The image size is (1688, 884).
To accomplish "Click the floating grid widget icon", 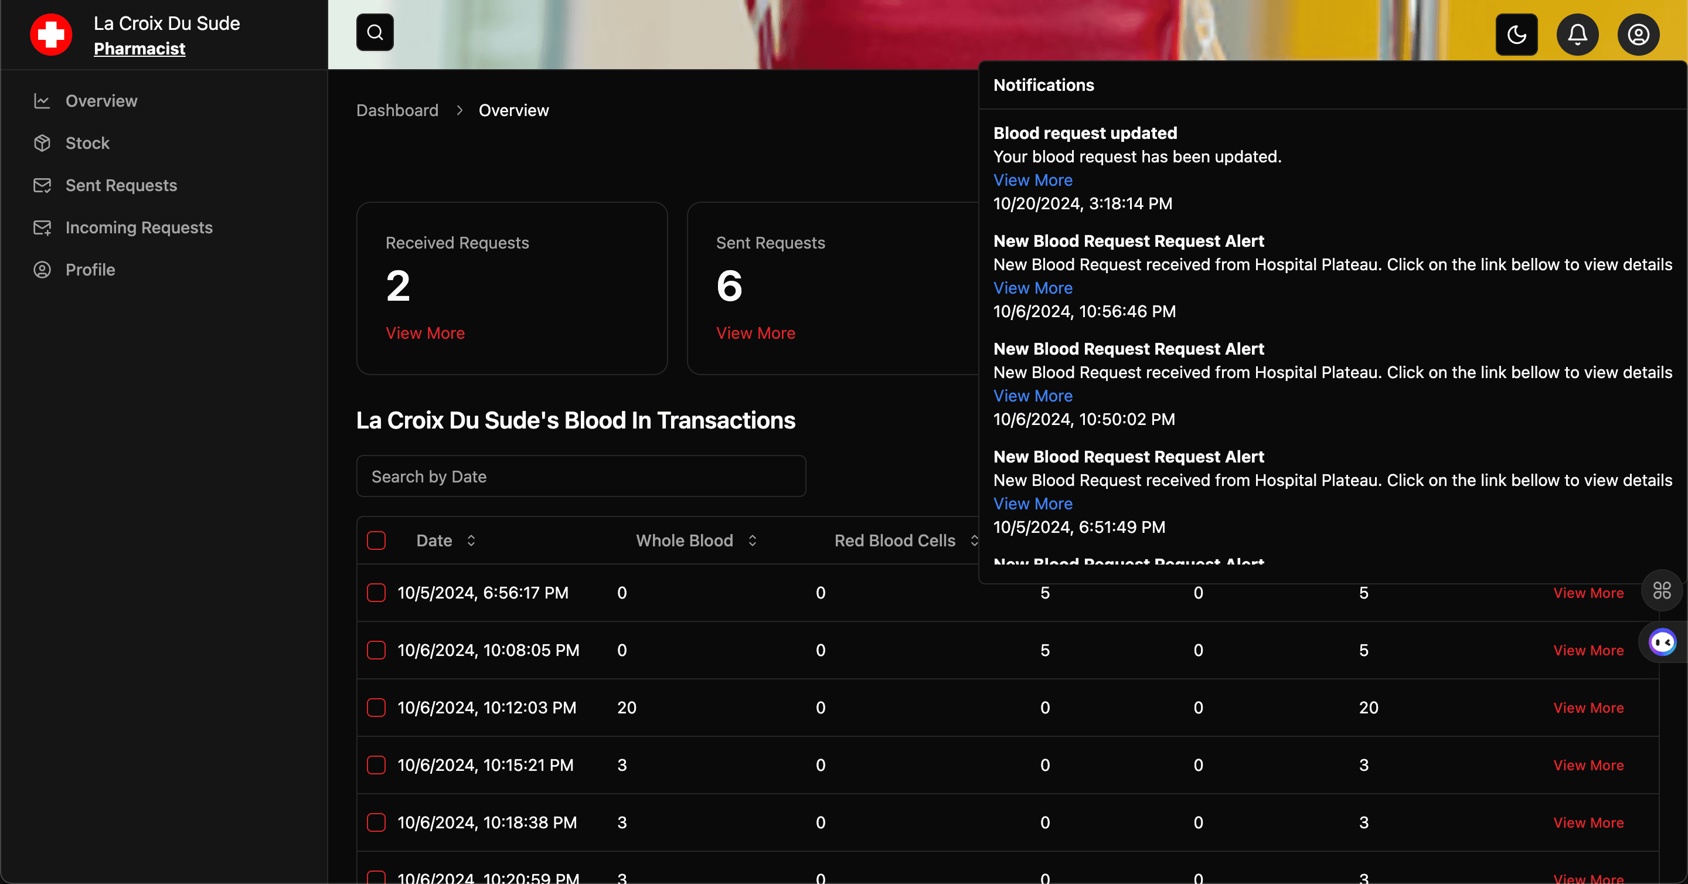I will coord(1662,590).
